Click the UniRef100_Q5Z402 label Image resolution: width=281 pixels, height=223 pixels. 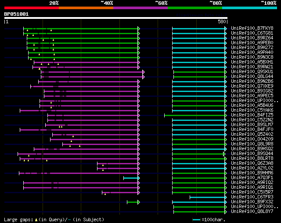pyautogui.click(x=252, y=135)
